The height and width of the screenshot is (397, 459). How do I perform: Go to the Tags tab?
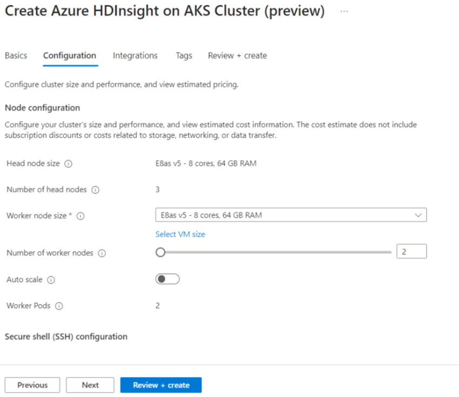tap(184, 56)
